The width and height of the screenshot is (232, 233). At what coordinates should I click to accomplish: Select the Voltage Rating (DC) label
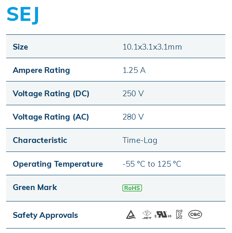[x=51, y=94]
